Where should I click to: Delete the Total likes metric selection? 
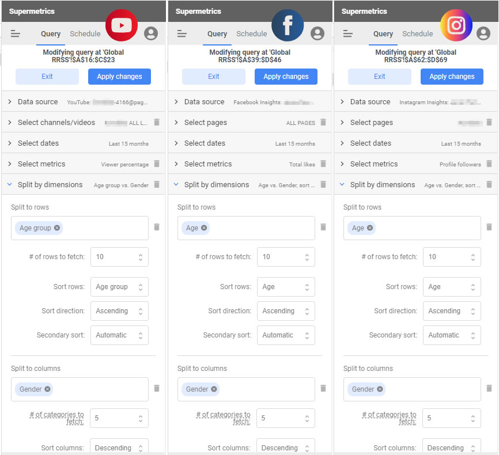point(323,164)
